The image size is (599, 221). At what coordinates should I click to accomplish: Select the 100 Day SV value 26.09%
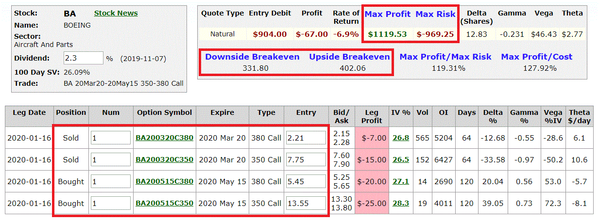(77, 72)
